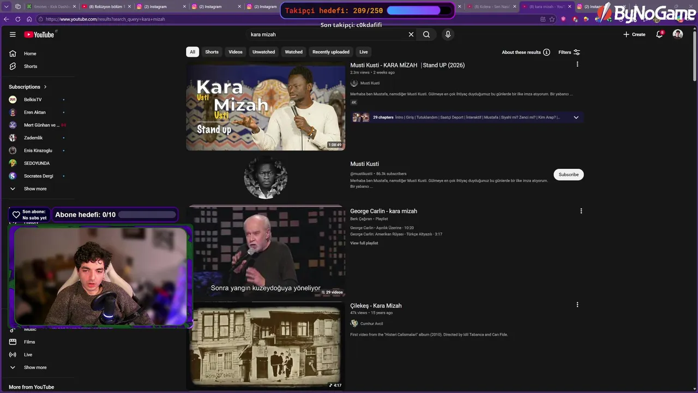Select the All filter chip

pyautogui.click(x=192, y=52)
